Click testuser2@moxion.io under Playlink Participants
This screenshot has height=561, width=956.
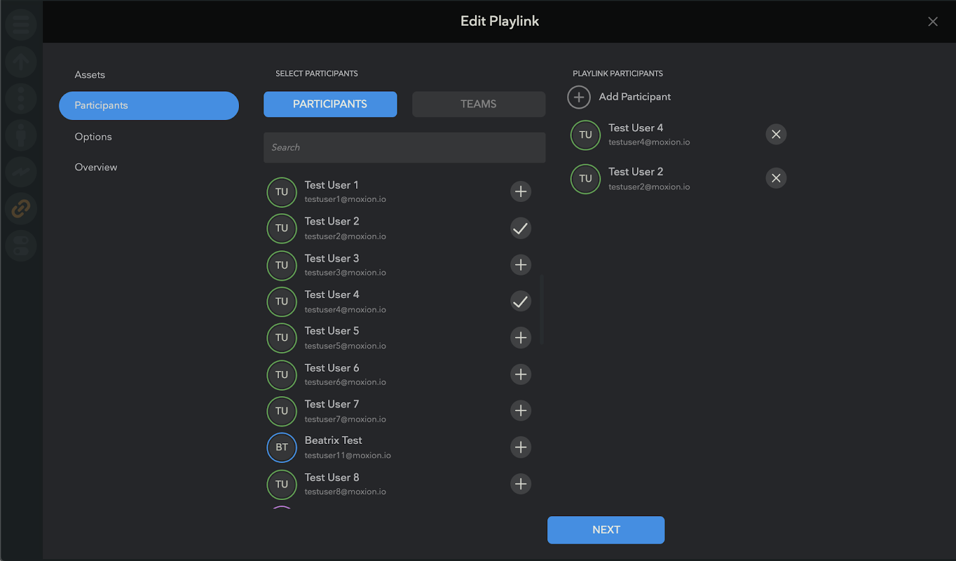point(649,187)
